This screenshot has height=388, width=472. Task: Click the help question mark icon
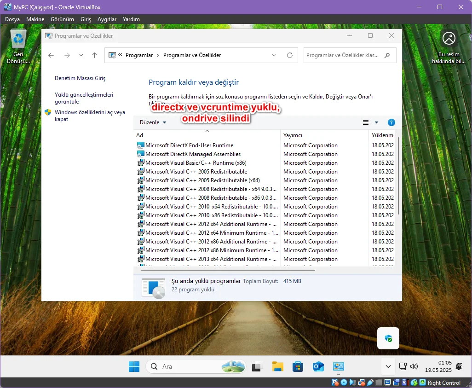[391, 122]
